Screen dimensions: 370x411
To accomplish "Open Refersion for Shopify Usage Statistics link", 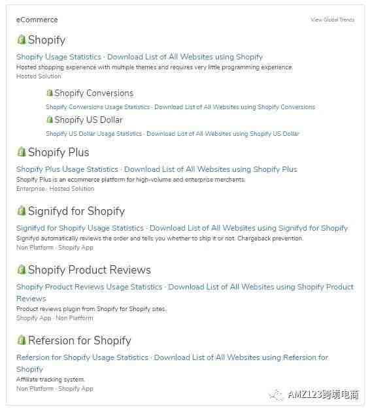I will pos(82,357).
